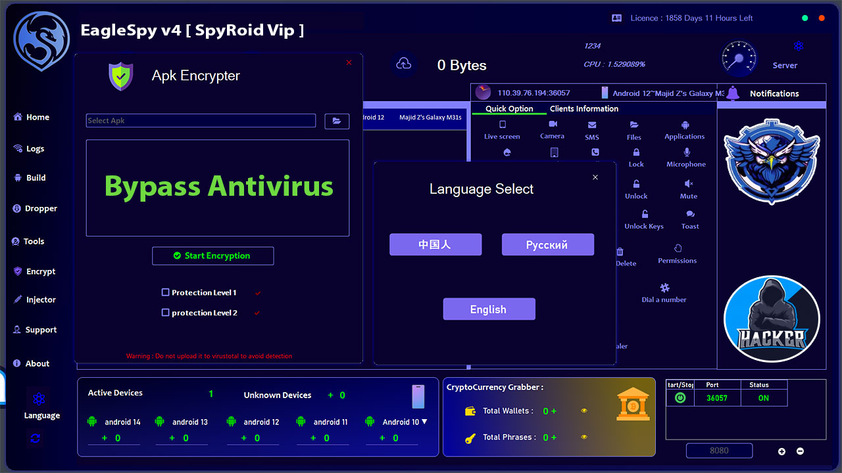This screenshot has height=473, width=842.
Task: Select the Microphone icon
Action: click(x=687, y=152)
